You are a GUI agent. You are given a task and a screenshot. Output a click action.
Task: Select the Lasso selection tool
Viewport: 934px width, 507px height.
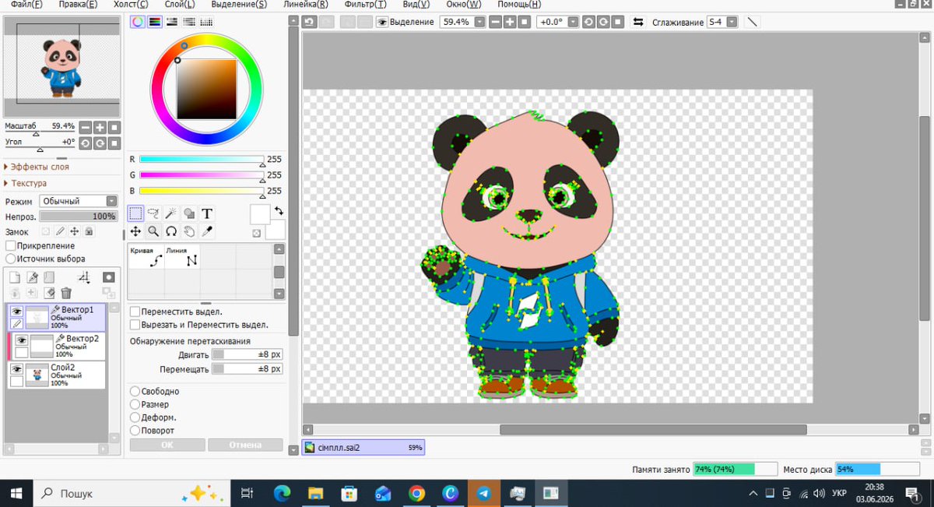tap(153, 213)
